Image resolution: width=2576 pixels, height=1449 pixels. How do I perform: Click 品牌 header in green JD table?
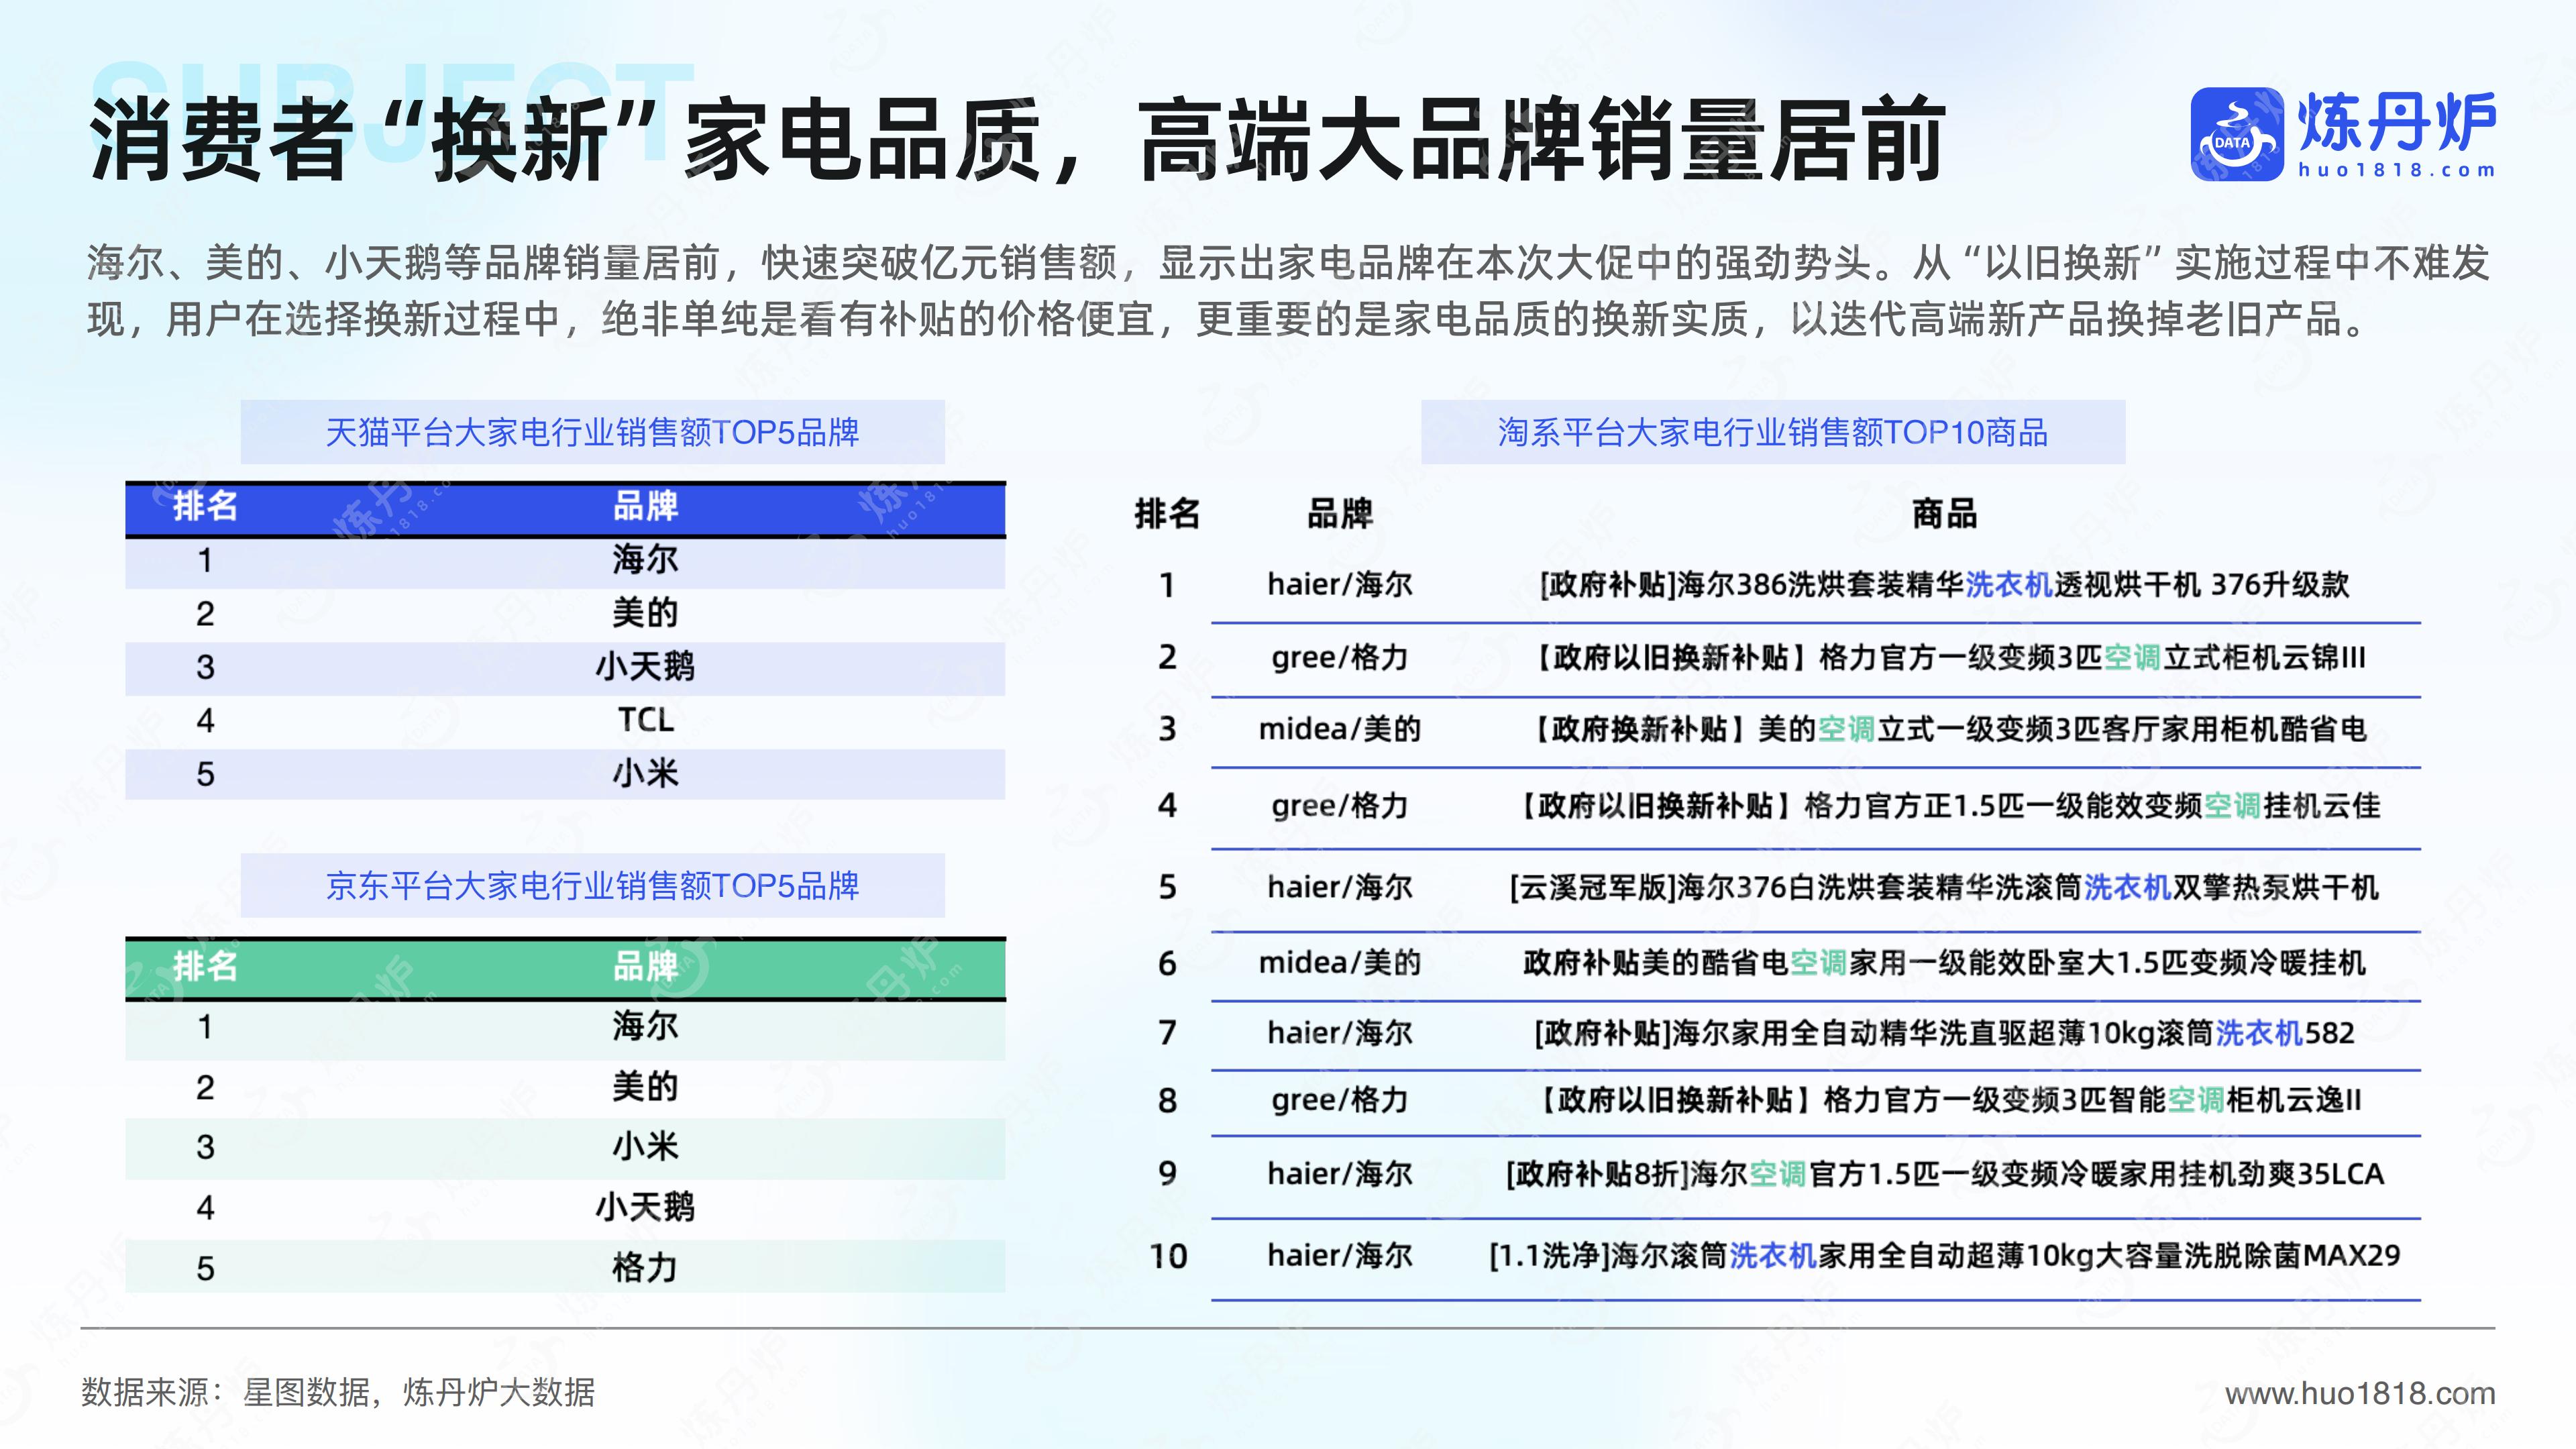tap(645, 966)
